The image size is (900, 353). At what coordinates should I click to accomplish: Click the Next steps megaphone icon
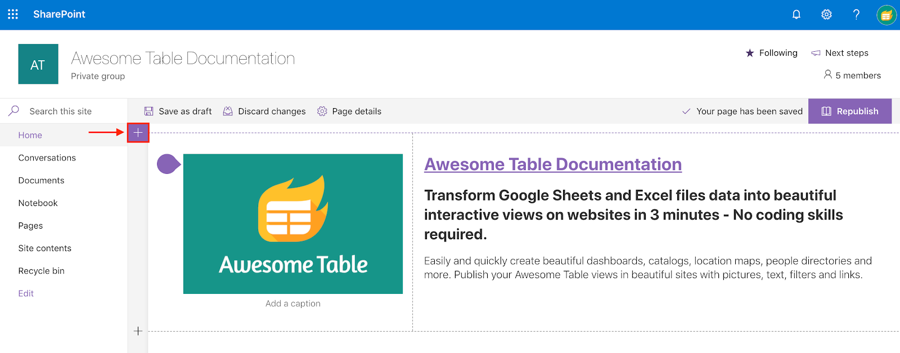pos(816,53)
